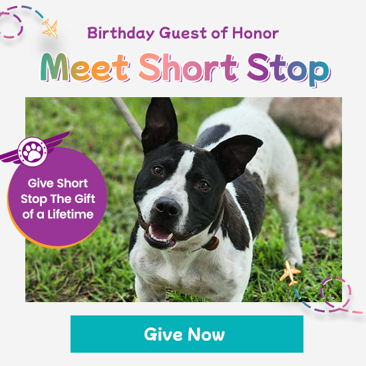The height and width of the screenshot is (366, 366).
Task: Click the dog's brown collar tag
Action: point(211,244)
